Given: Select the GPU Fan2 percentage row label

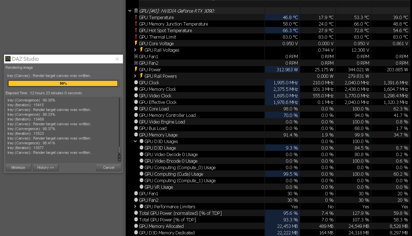Looking at the screenshot, I should tap(149, 200).
